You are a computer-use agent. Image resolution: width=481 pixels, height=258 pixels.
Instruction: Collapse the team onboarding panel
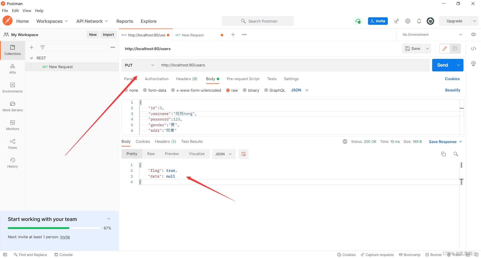pos(109,219)
